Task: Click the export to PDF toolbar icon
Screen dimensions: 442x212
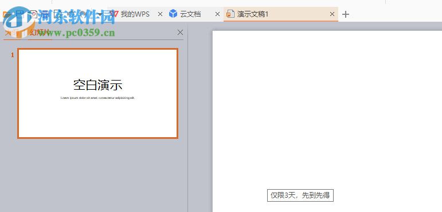Action: (34, 14)
